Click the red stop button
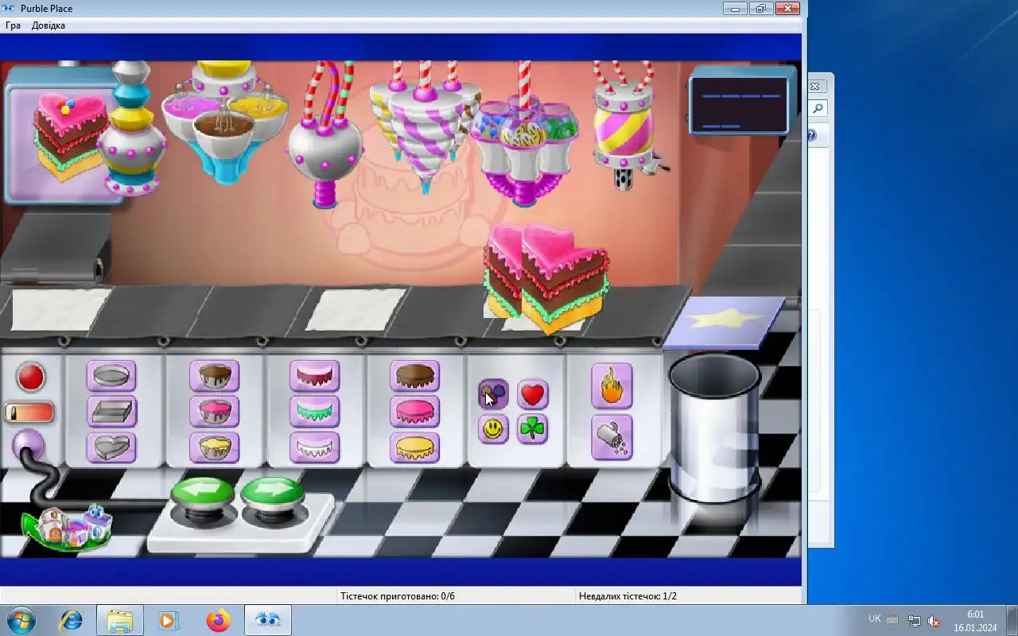The height and width of the screenshot is (636, 1018). (x=31, y=377)
